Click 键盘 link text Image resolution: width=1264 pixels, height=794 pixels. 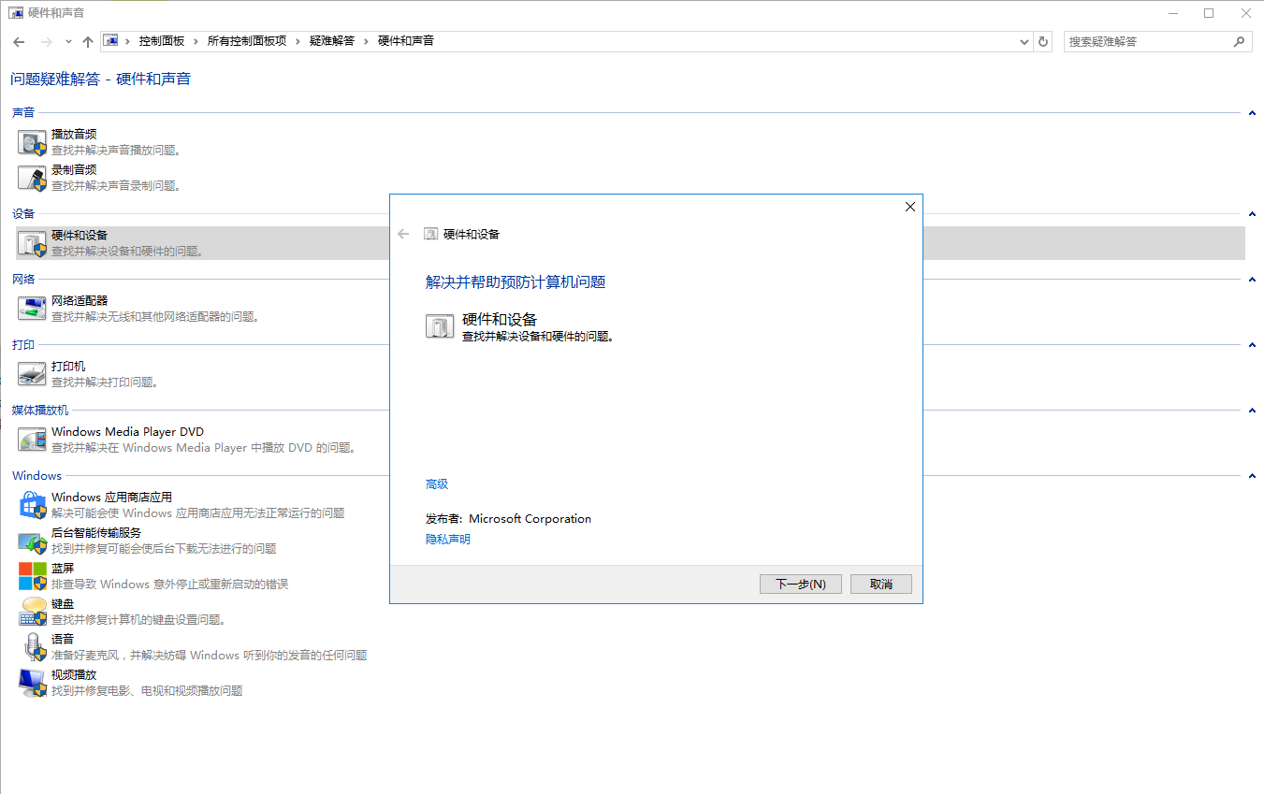[x=63, y=603]
